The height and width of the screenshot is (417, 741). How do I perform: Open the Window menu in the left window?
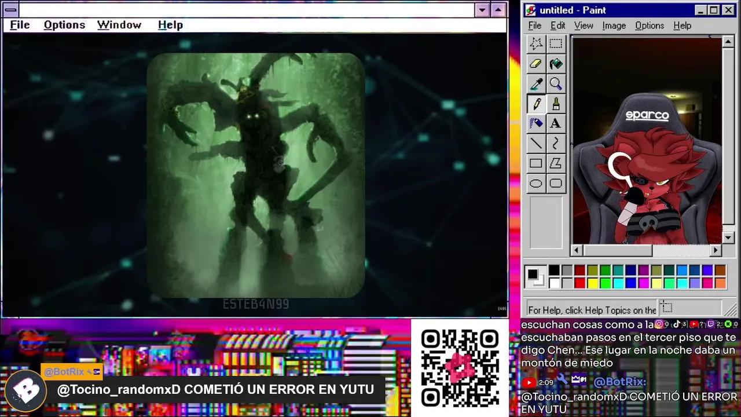[119, 25]
